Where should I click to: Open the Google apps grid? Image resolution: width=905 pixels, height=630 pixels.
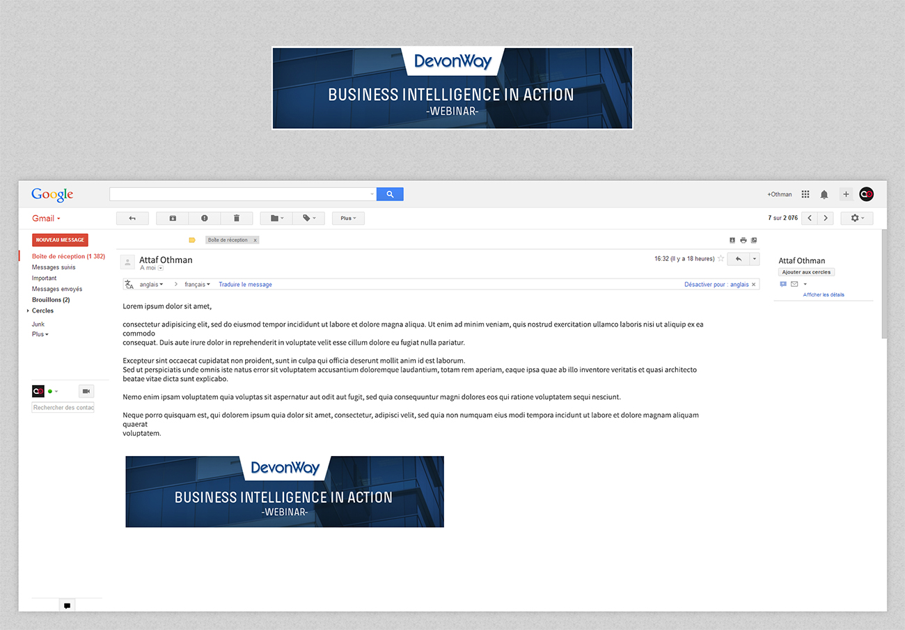pyautogui.click(x=805, y=194)
